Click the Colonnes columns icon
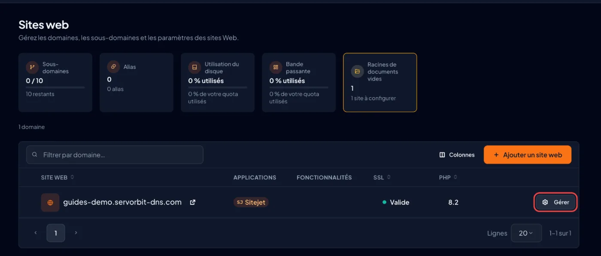 tap(442, 155)
